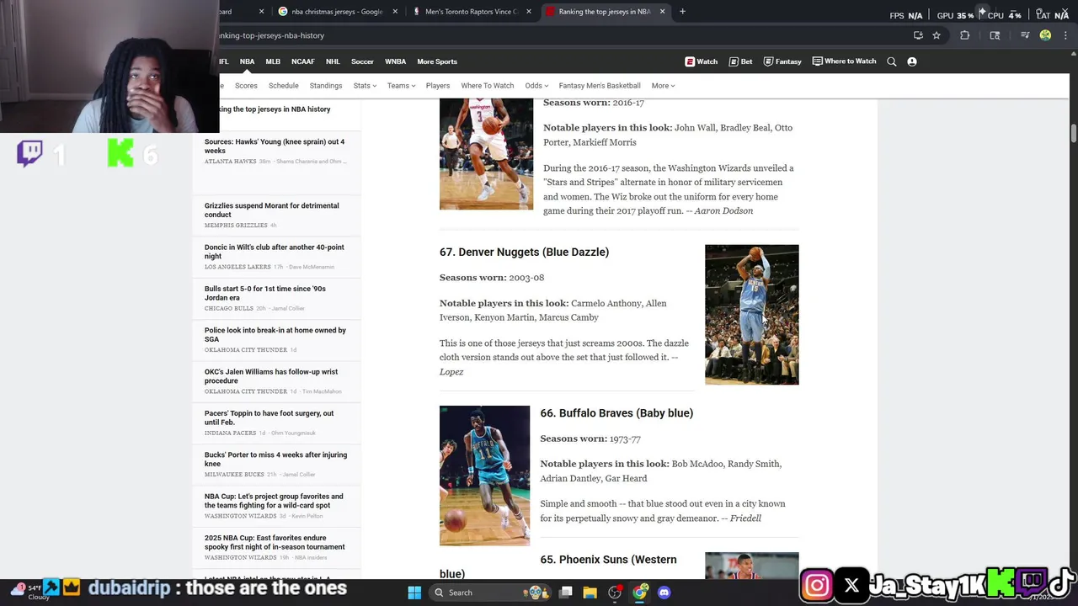Click the install app icon in address bar
Viewport: 1078px width, 606px height.
coord(918,35)
